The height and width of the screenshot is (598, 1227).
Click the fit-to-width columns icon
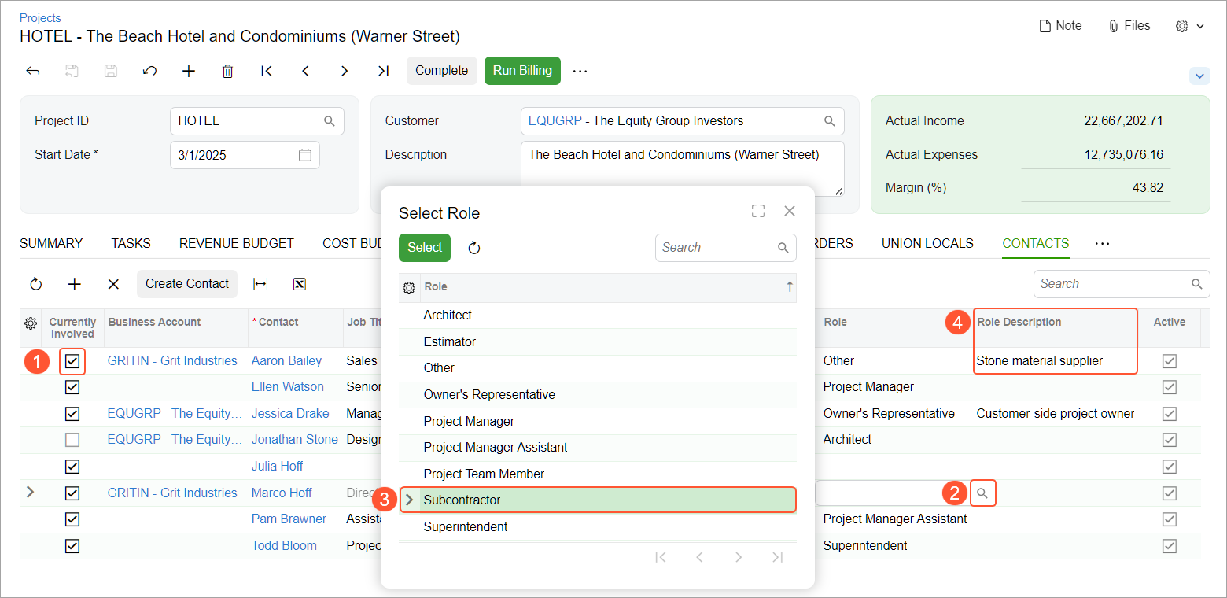(260, 284)
